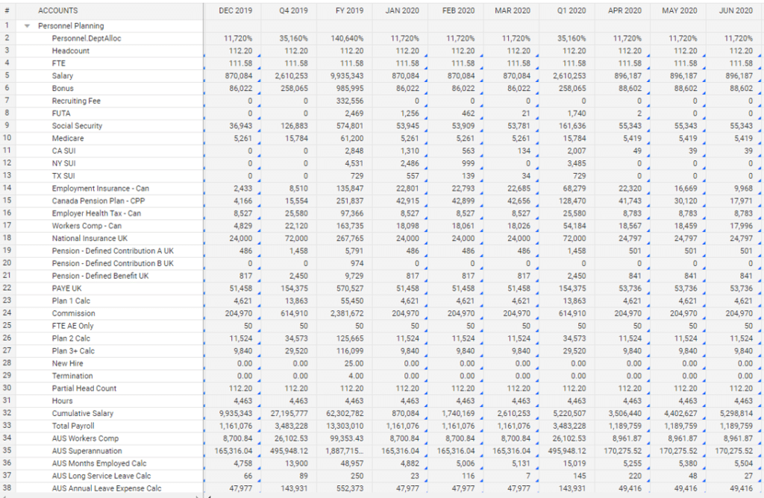Select the Q1 2020 column header
Viewport: 764px width, 498px height.
click(x=570, y=10)
